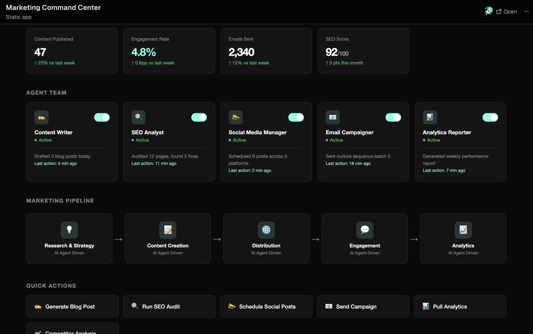
Task: Select the Research & Strategy pipeline stage
Action: pos(69,239)
